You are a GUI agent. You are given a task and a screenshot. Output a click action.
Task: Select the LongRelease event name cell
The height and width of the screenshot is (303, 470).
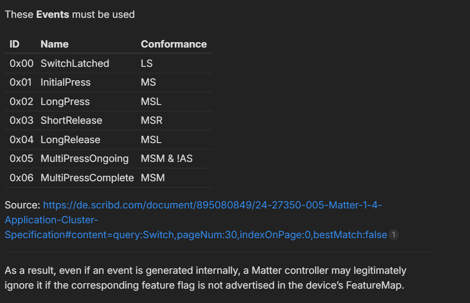click(70, 140)
